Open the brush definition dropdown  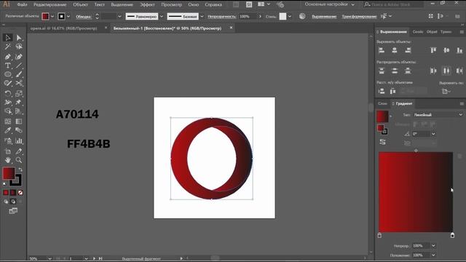[202, 17]
